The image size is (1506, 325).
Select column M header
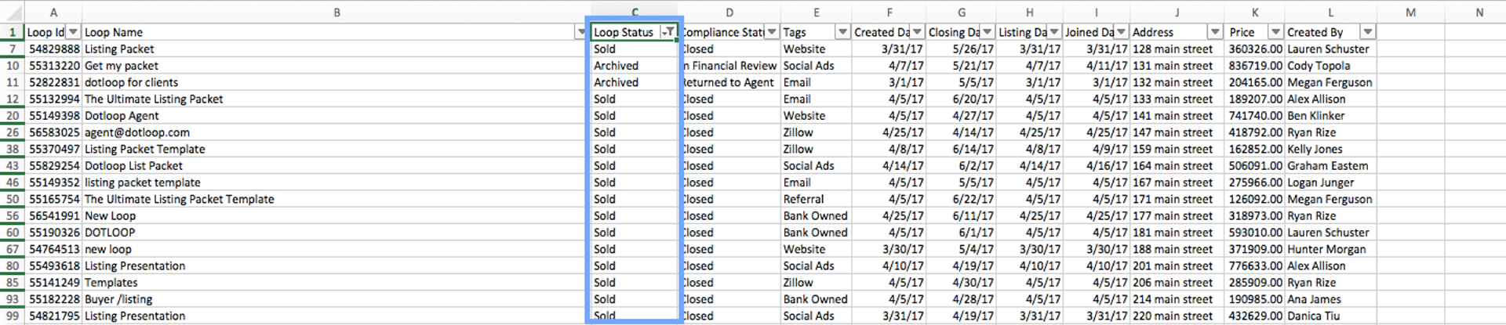pyautogui.click(x=1410, y=13)
